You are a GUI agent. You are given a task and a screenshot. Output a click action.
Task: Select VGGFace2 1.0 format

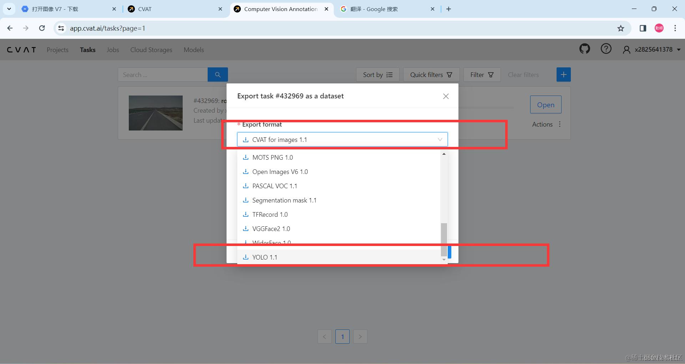pyautogui.click(x=339, y=229)
